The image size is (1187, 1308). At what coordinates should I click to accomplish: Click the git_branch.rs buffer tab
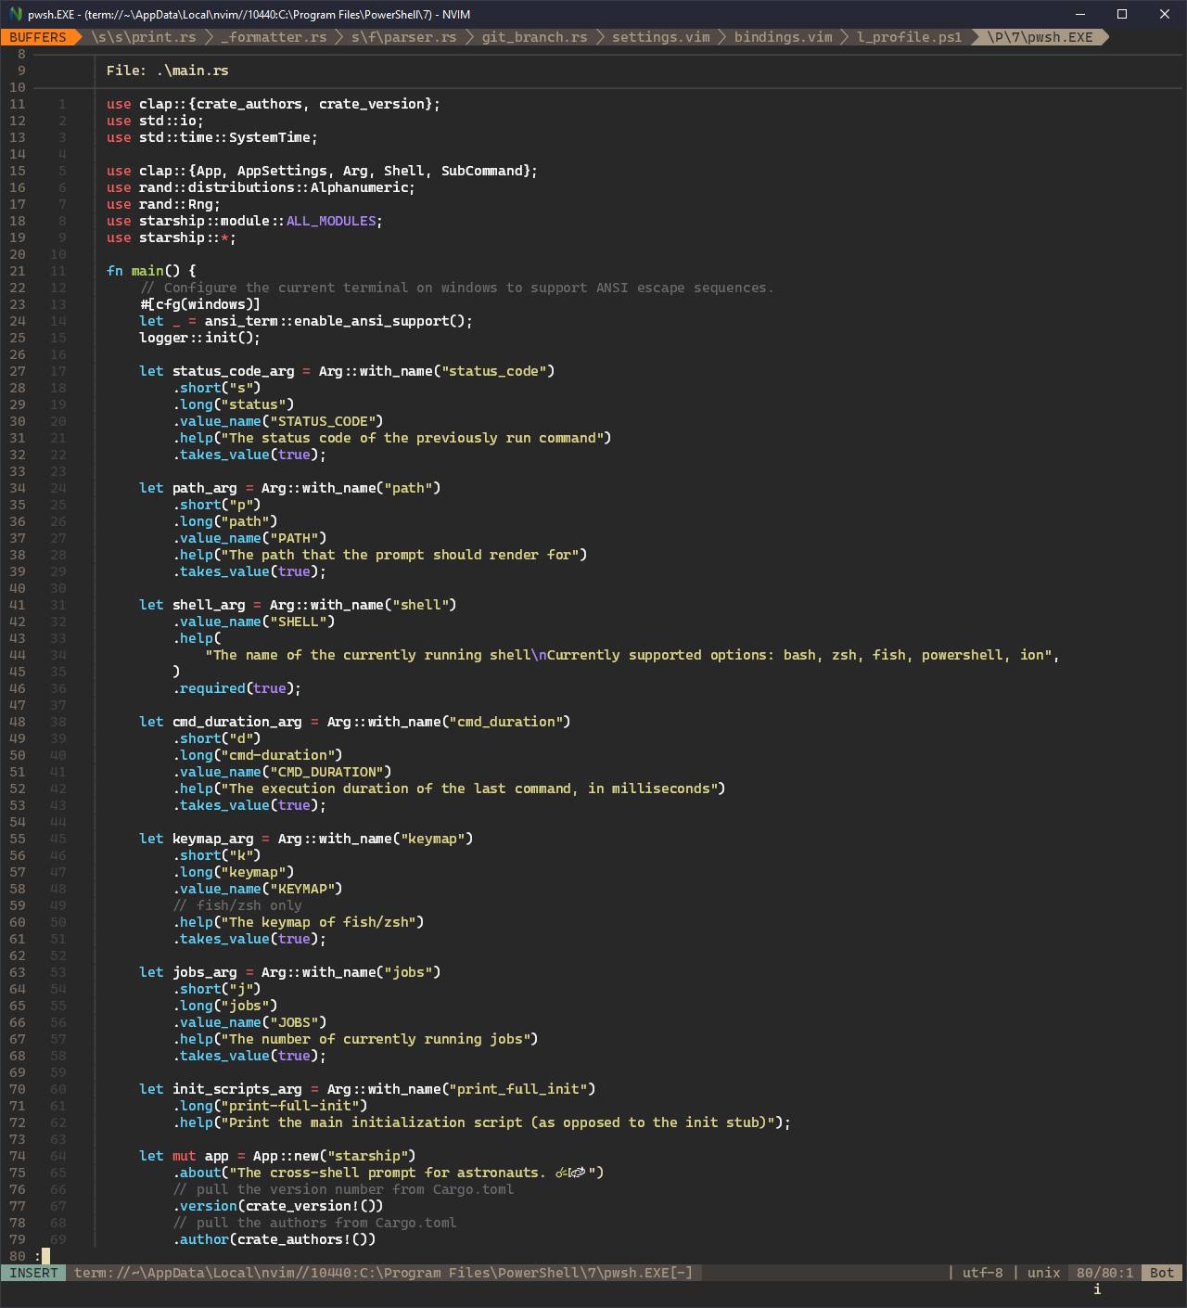click(534, 37)
